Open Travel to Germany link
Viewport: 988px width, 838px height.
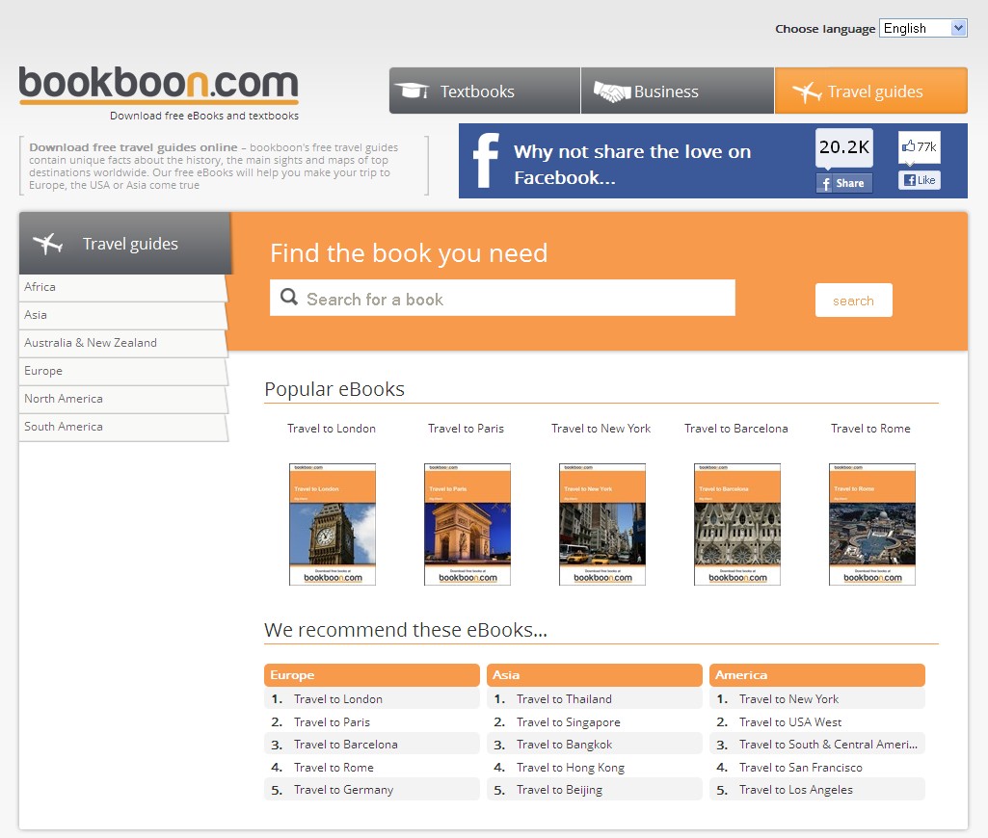[x=343, y=790]
